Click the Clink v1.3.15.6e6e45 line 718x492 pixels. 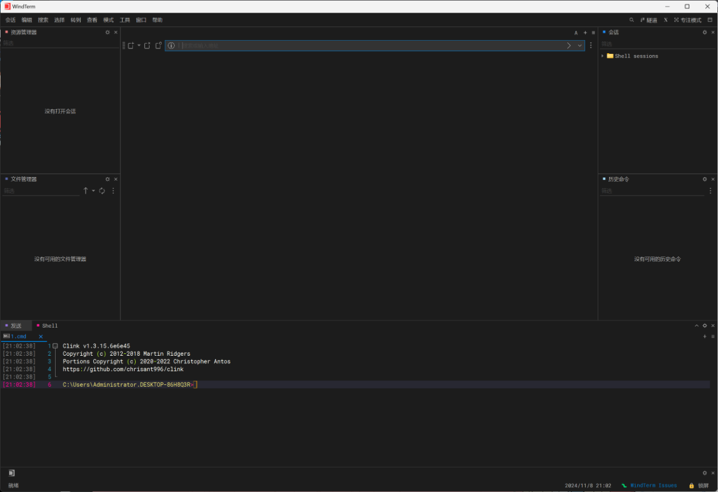click(96, 346)
